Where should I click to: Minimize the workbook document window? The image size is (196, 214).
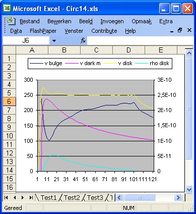172,31
